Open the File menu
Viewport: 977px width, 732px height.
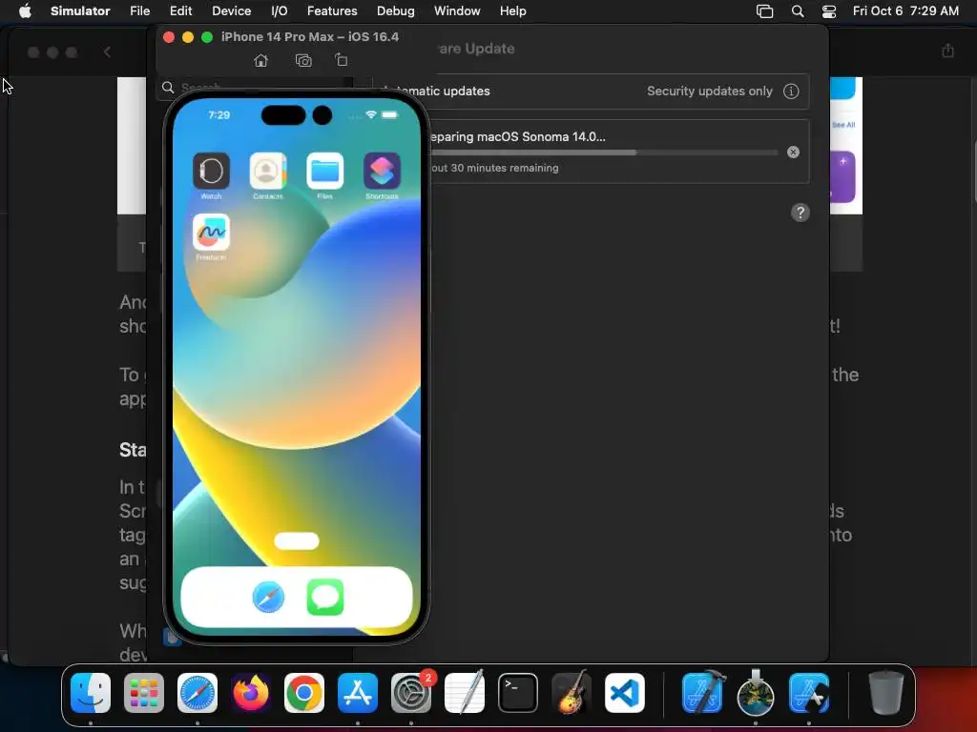point(139,11)
